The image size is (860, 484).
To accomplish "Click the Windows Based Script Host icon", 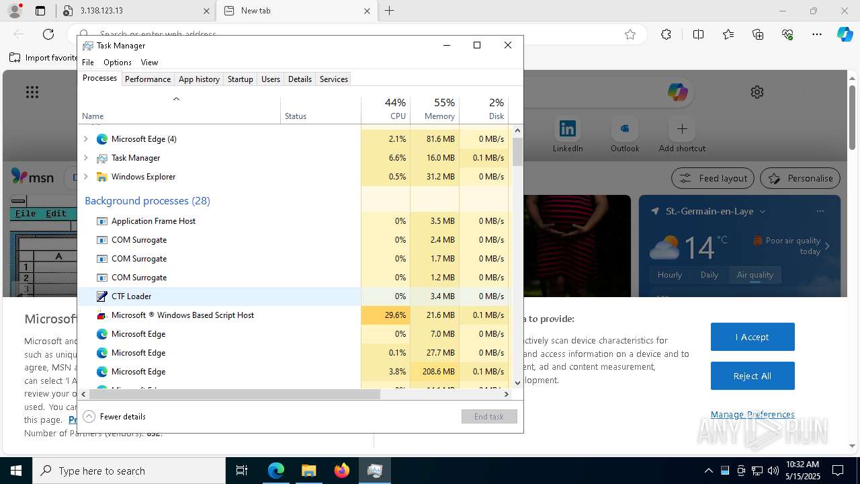I will pos(102,315).
